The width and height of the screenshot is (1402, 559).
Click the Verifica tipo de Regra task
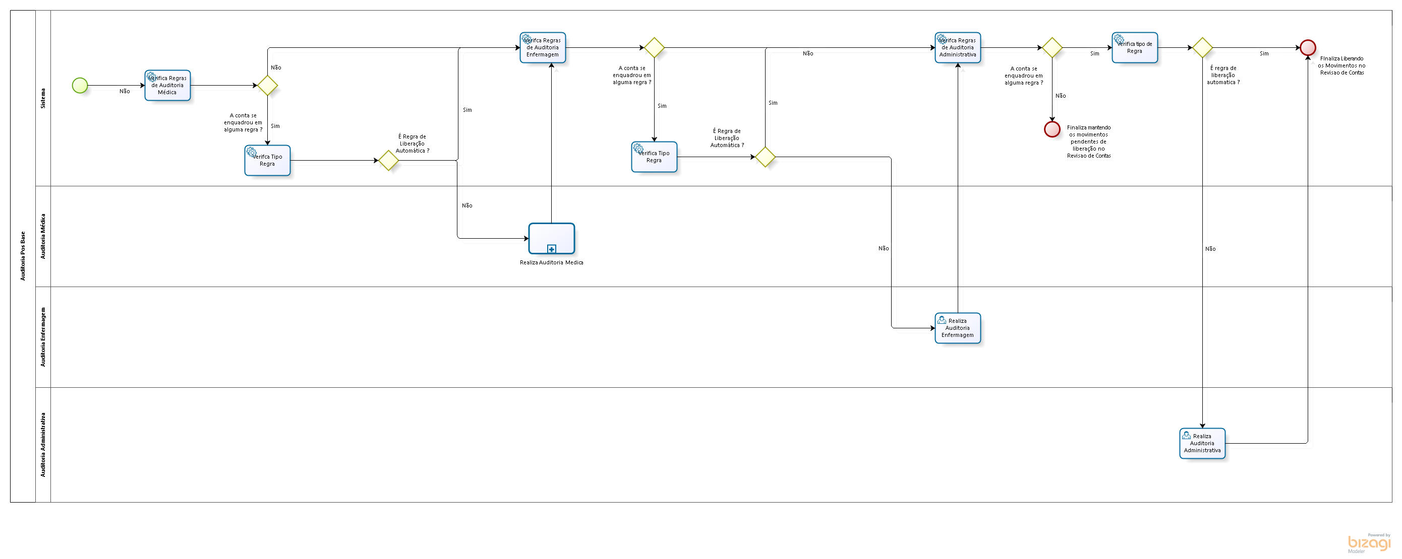pos(1134,48)
